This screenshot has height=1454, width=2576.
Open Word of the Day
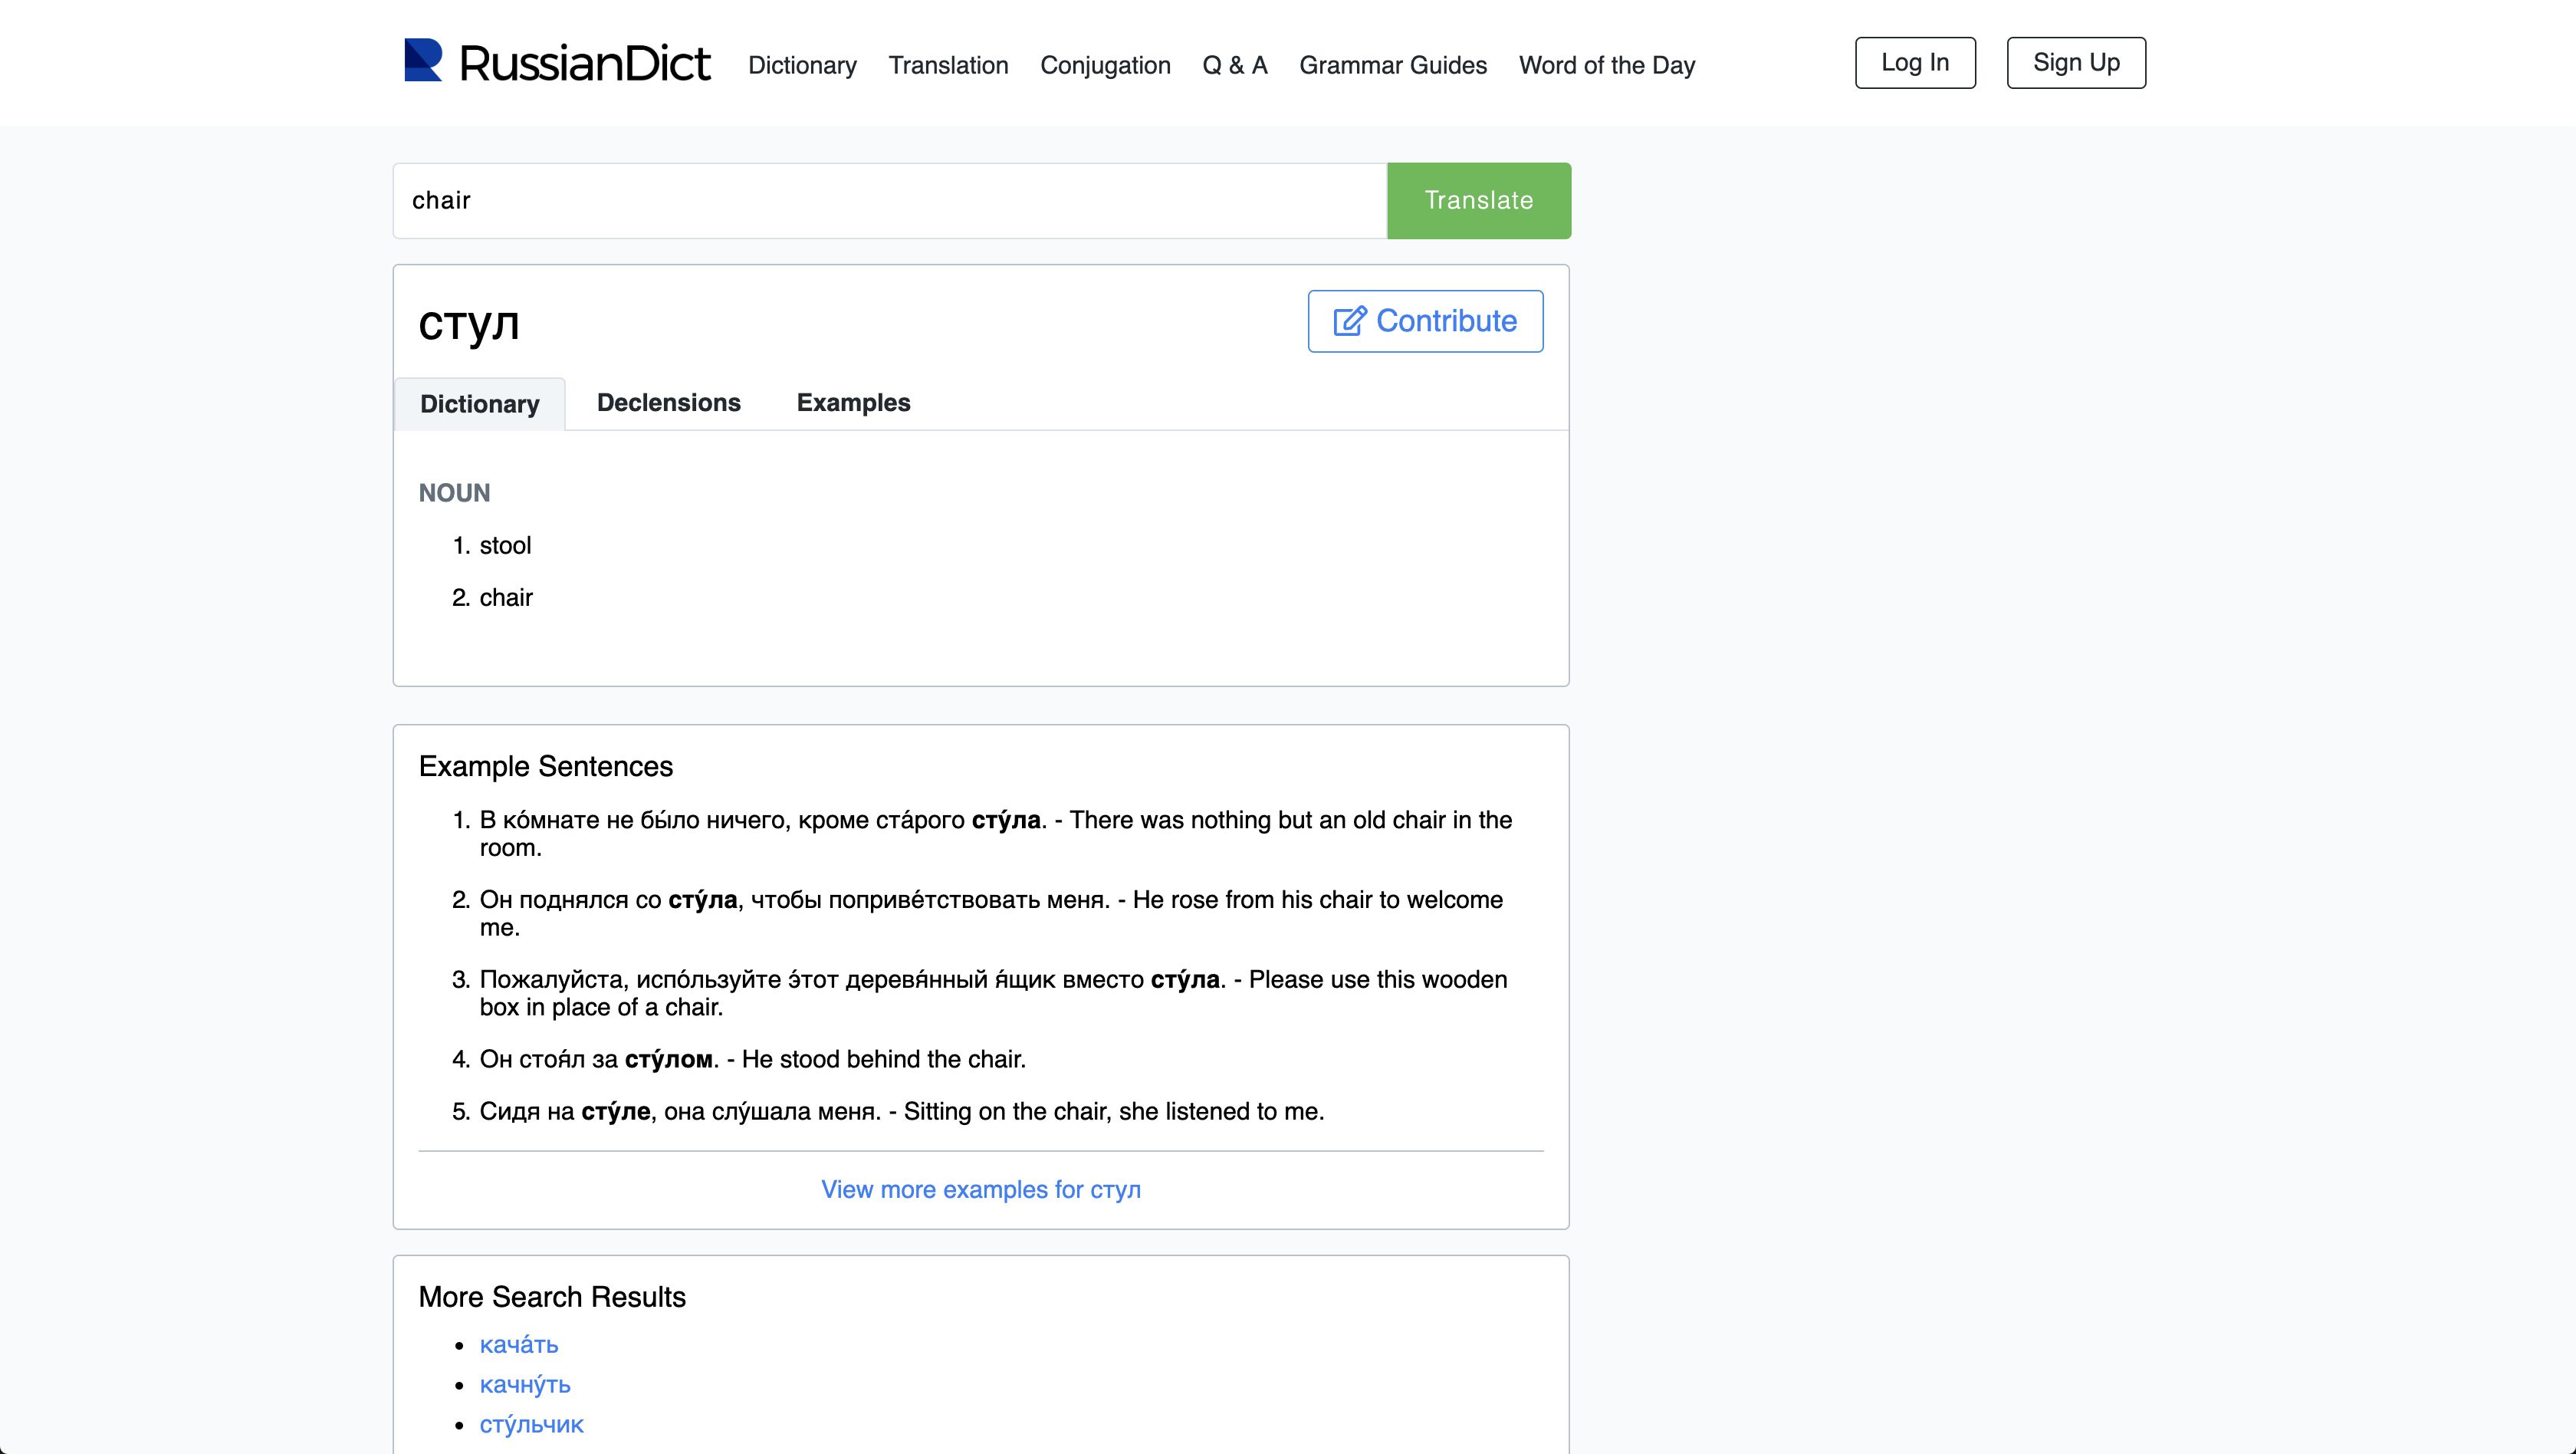click(x=1606, y=65)
